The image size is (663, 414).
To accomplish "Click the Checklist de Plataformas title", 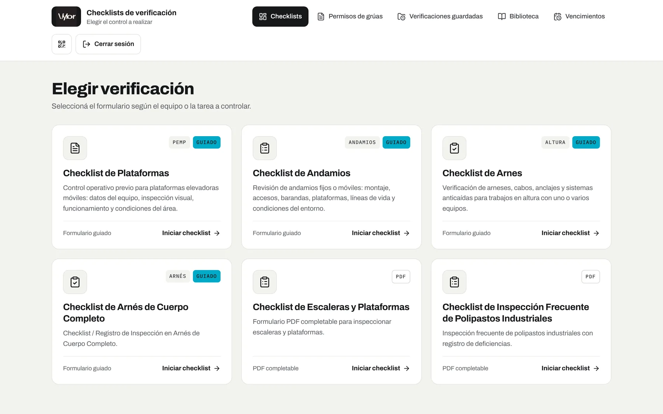I will 116,173.
